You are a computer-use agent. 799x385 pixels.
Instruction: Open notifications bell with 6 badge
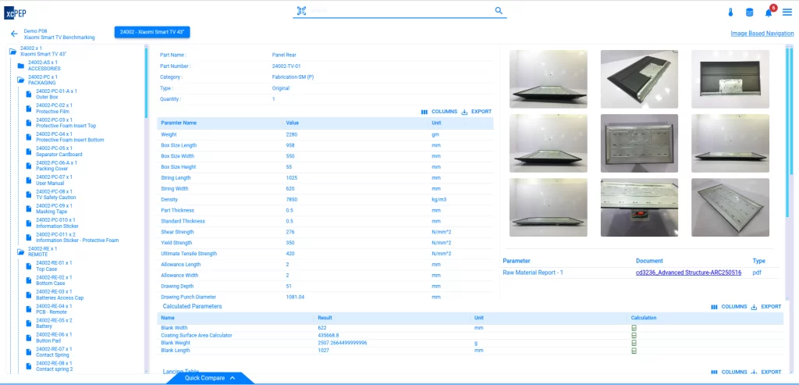(769, 12)
